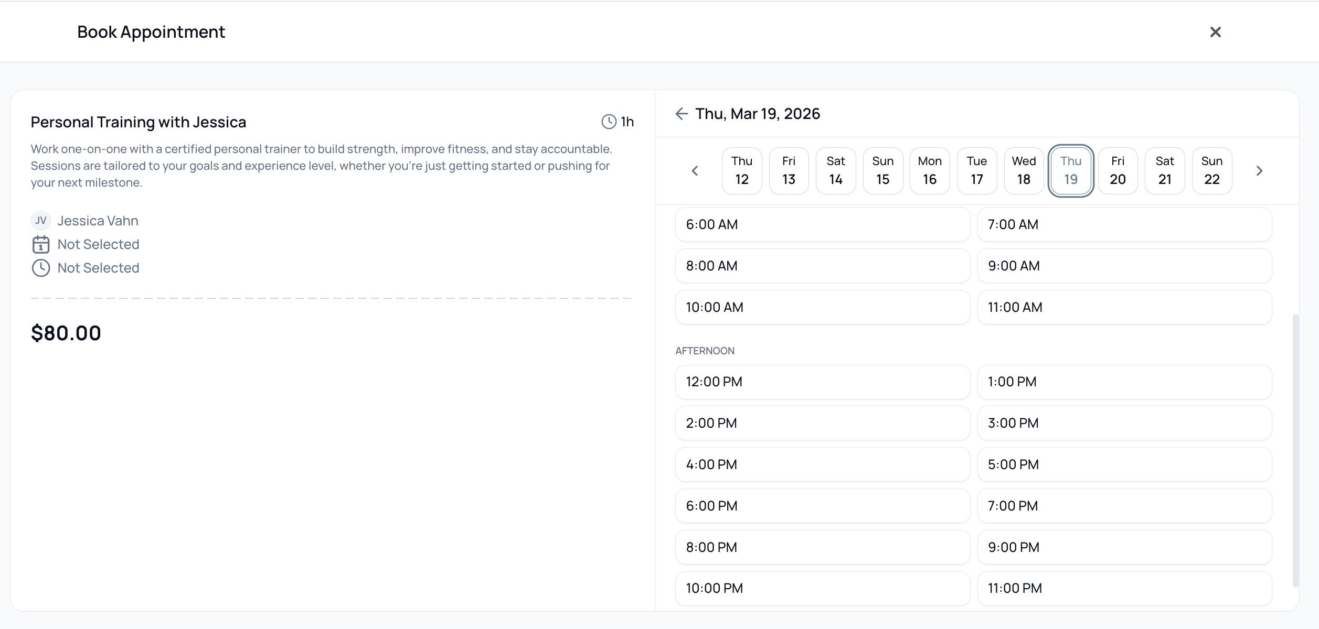
Task: Click the 1h duration clock icon
Action: click(x=609, y=122)
